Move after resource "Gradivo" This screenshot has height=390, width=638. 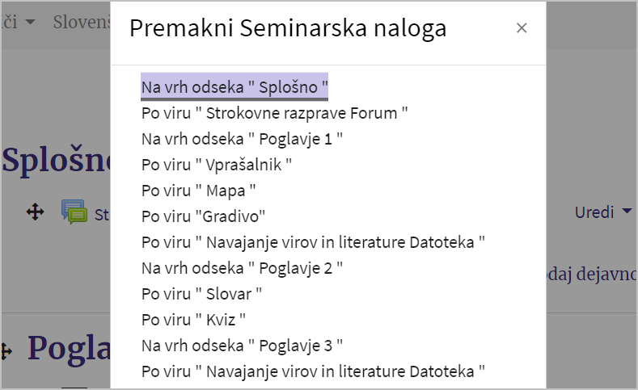(x=203, y=216)
